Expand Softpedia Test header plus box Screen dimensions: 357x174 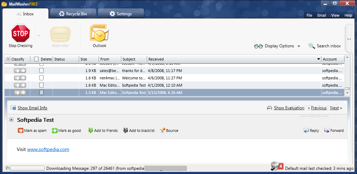point(12,120)
